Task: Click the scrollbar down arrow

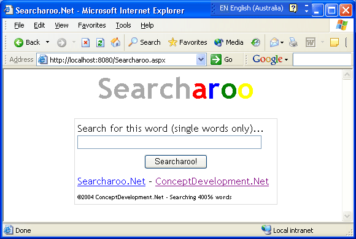Action: (347, 216)
